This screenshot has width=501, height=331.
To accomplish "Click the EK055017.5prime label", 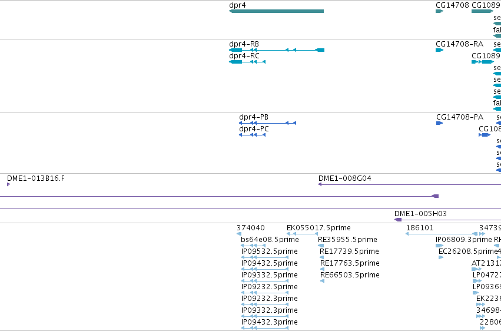I will click(318, 228).
